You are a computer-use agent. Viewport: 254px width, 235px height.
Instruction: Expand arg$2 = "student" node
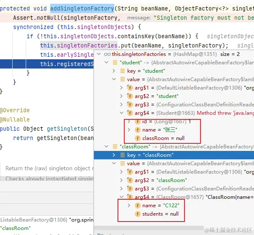[121, 96]
